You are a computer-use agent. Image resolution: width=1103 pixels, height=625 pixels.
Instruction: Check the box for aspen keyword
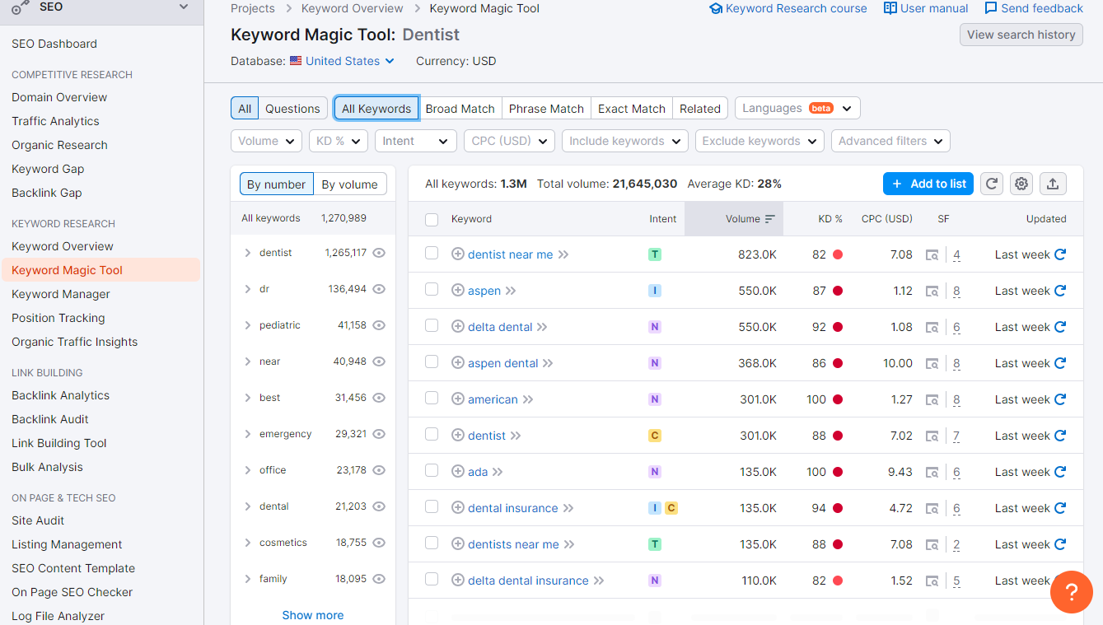(432, 290)
